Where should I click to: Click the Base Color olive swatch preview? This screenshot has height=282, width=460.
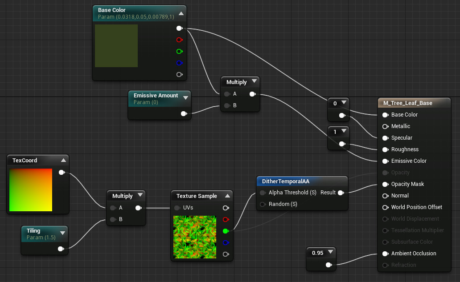pos(116,46)
